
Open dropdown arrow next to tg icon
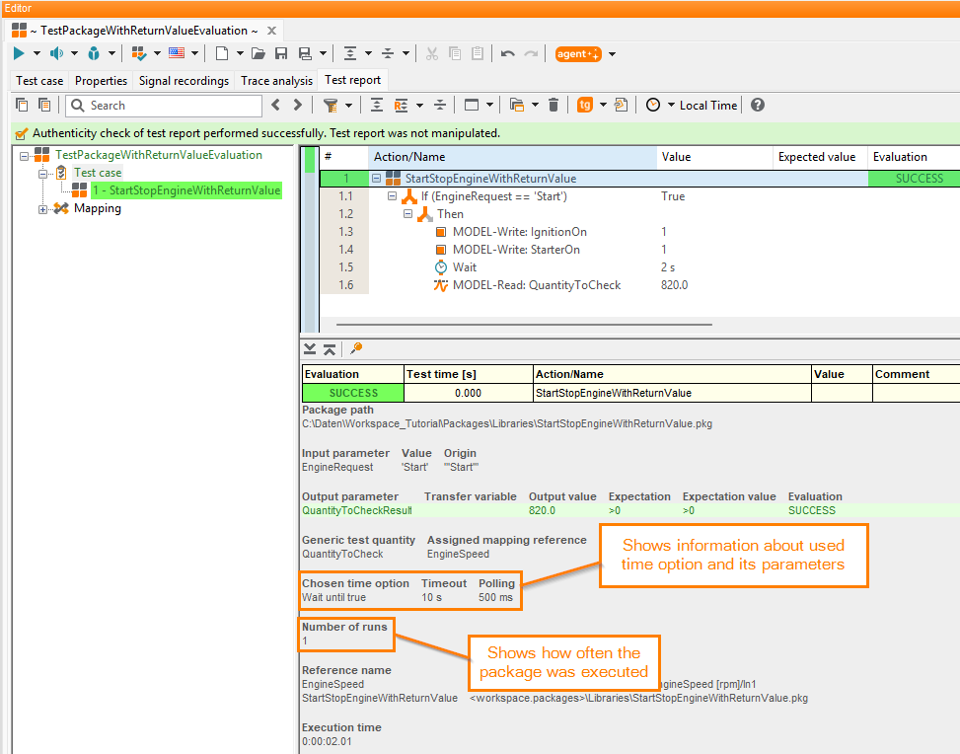[603, 106]
